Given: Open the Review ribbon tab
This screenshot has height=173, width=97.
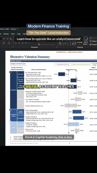Looking at the screenshot, I should tap(6, 34).
